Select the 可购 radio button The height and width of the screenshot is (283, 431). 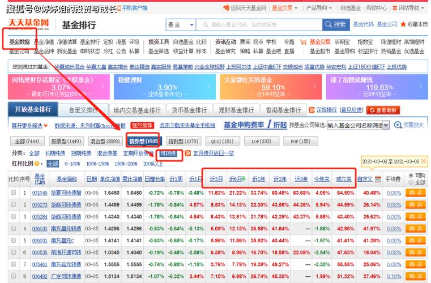pos(411,175)
